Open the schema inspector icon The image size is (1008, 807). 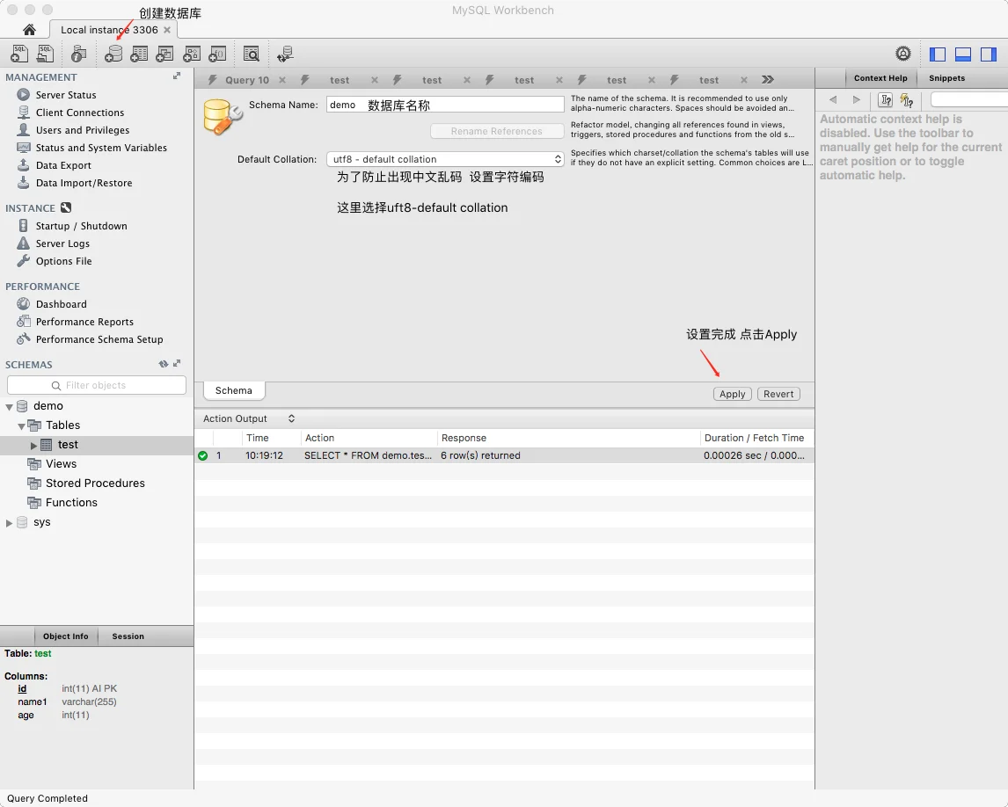(78, 54)
